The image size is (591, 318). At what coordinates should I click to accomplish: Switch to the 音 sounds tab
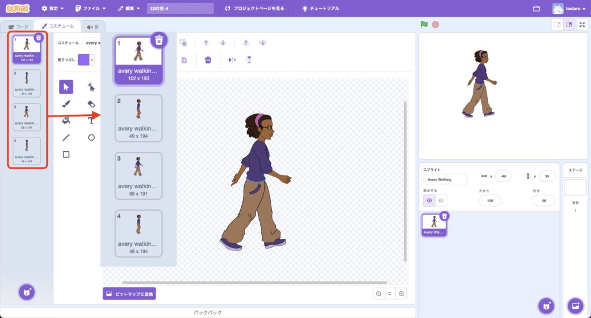click(x=93, y=27)
